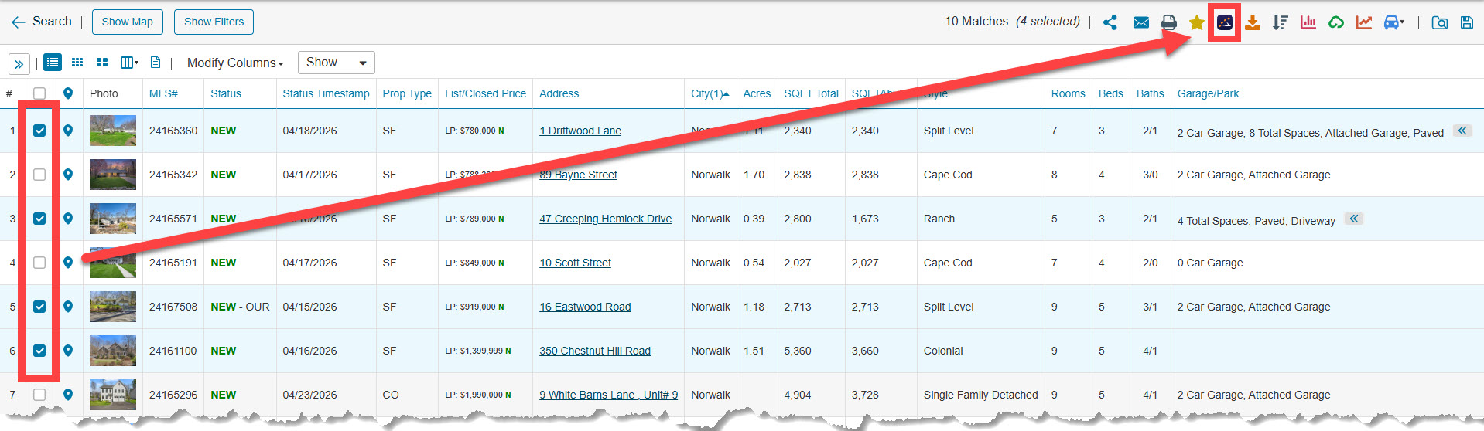Click the 350 Chestnut Hill Road photo thumbnail
The width and height of the screenshot is (1484, 431).
(113, 351)
